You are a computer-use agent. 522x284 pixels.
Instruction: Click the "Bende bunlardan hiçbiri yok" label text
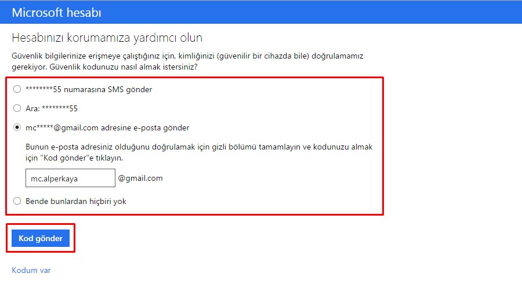pos(76,201)
